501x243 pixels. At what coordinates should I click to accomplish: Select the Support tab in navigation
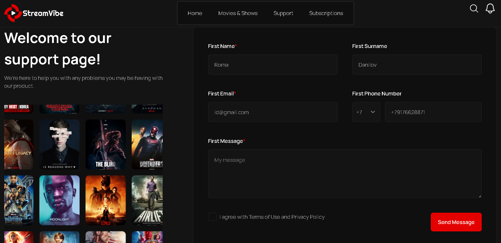tap(283, 13)
